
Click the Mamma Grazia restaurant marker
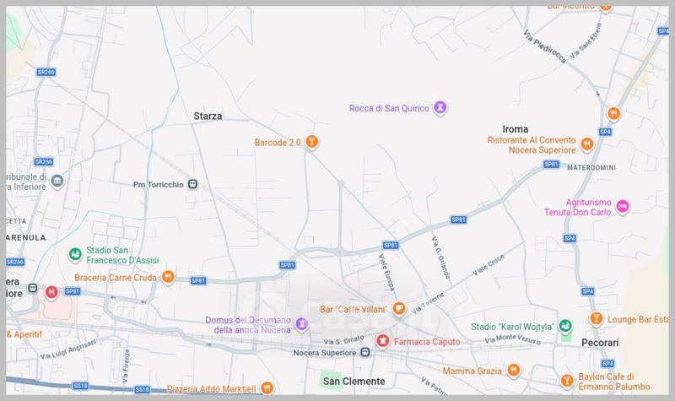click(x=513, y=371)
